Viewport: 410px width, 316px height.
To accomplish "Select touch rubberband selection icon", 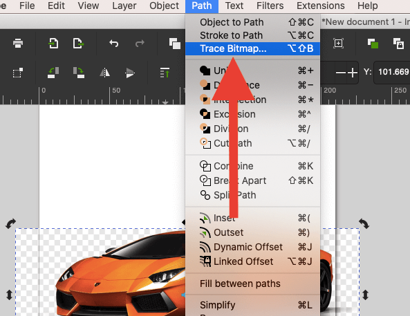I will pyautogui.click(x=18, y=73).
